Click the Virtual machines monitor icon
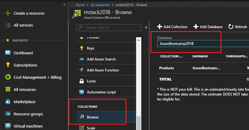 coord(8,126)
